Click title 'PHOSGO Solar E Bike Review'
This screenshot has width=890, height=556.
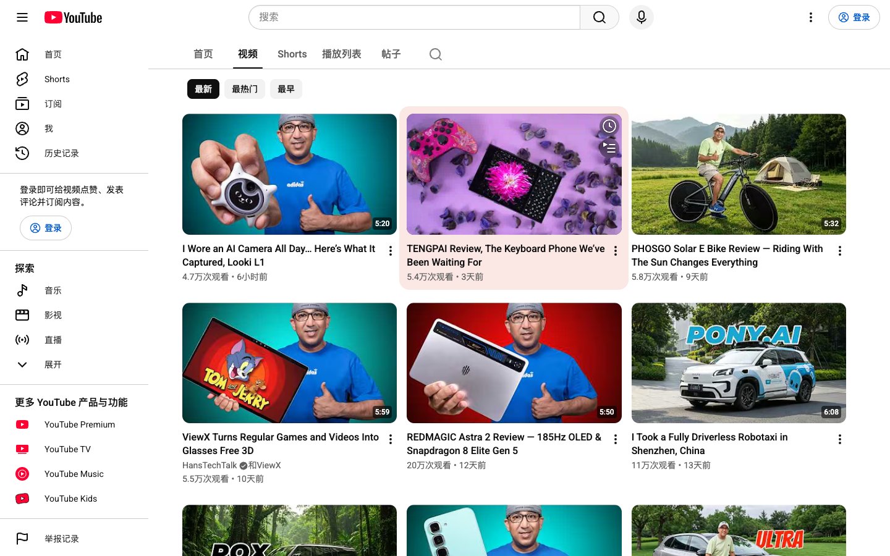pos(727,255)
